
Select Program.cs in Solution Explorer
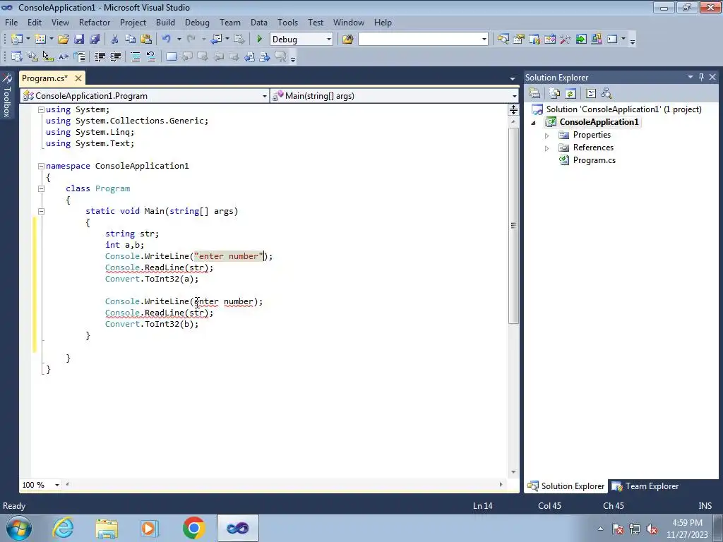(x=594, y=160)
